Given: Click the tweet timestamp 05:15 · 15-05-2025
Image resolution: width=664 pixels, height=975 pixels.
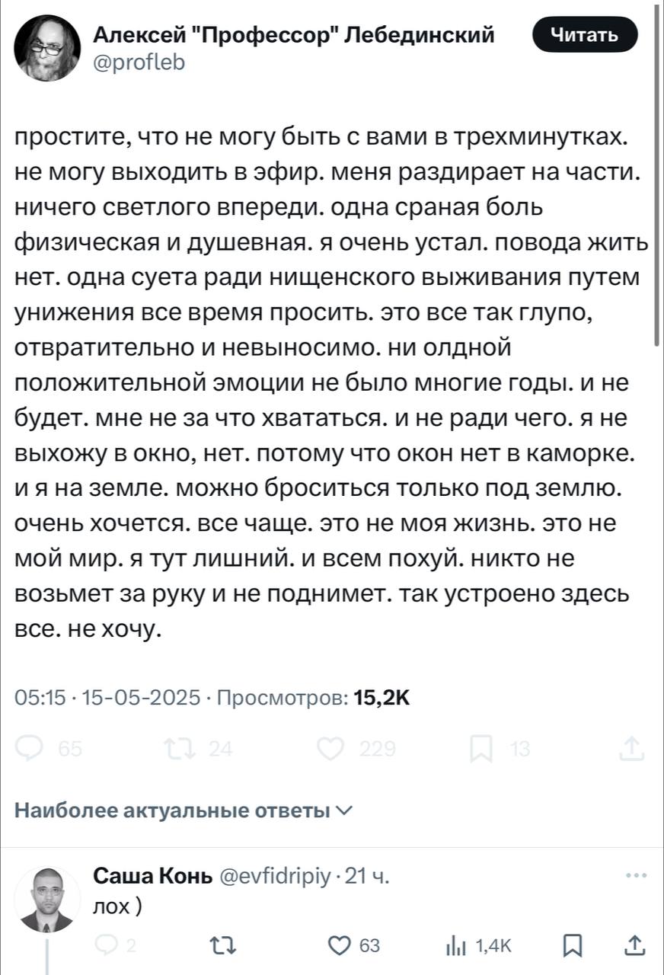Looking at the screenshot, I should tap(108, 697).
